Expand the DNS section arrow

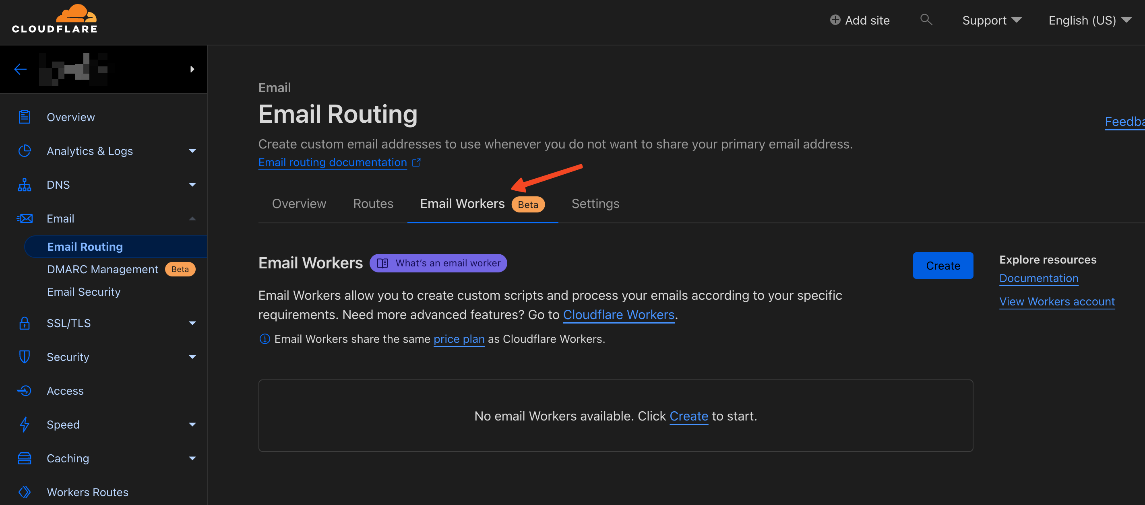[x=192, y=185]
